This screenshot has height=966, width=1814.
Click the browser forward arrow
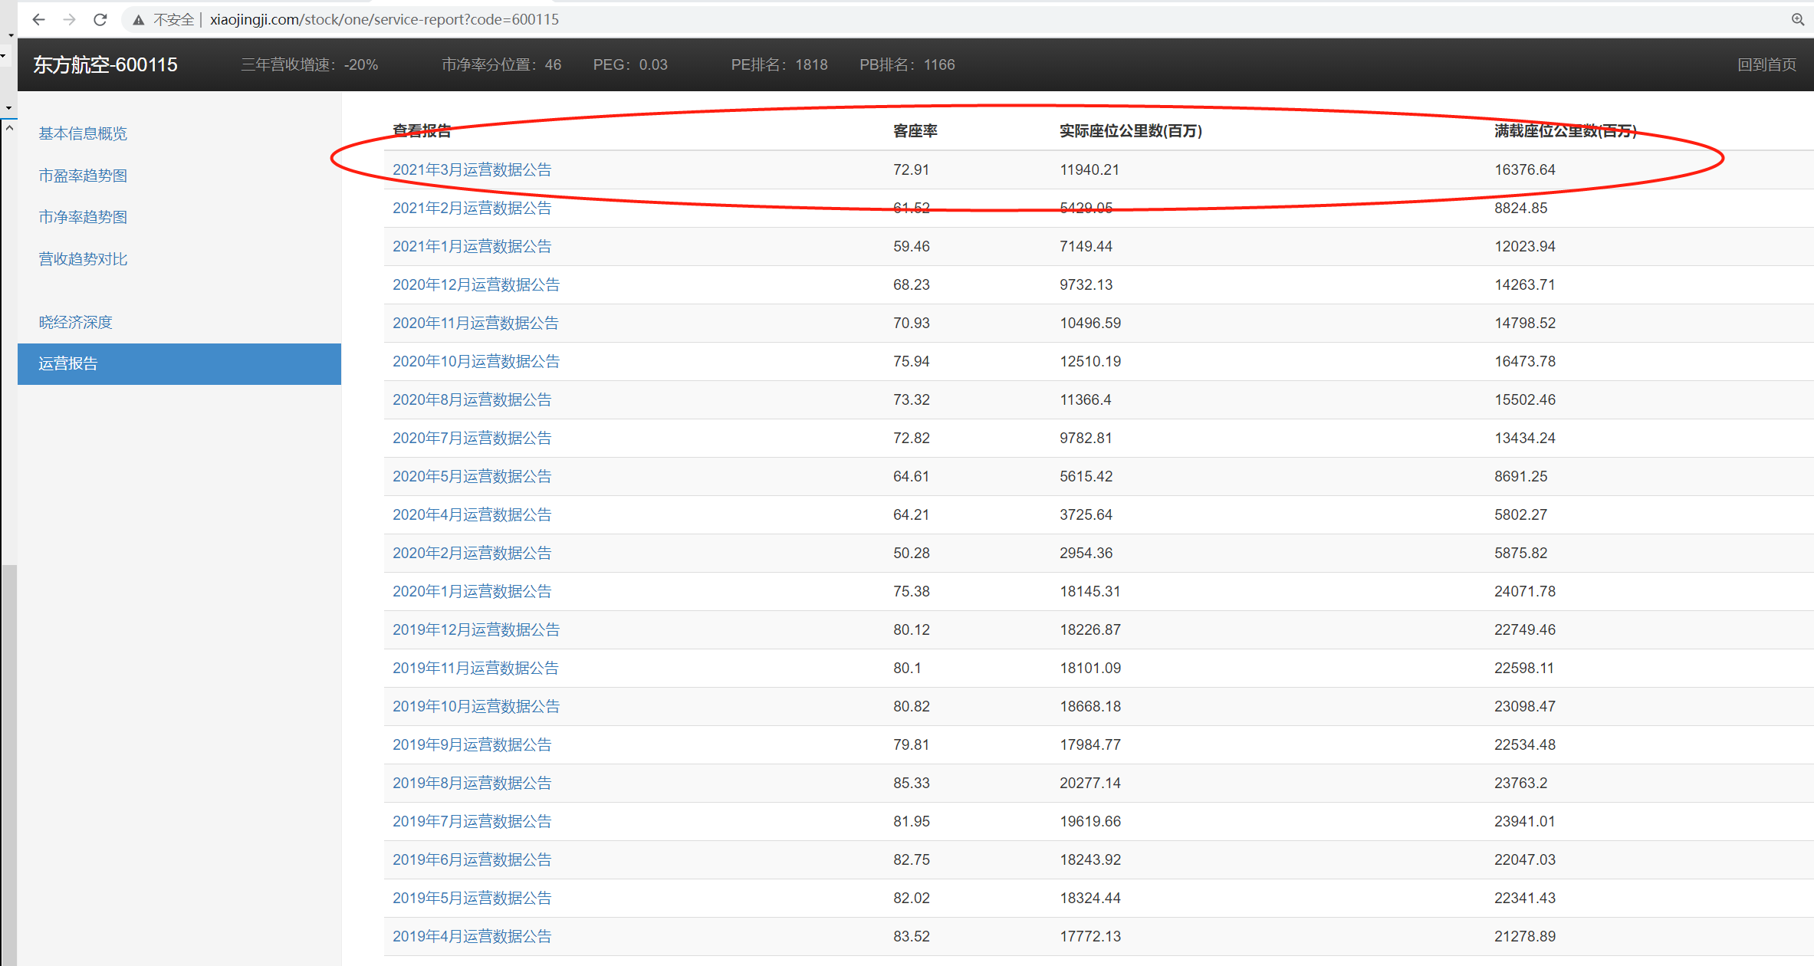pos(70,20)
